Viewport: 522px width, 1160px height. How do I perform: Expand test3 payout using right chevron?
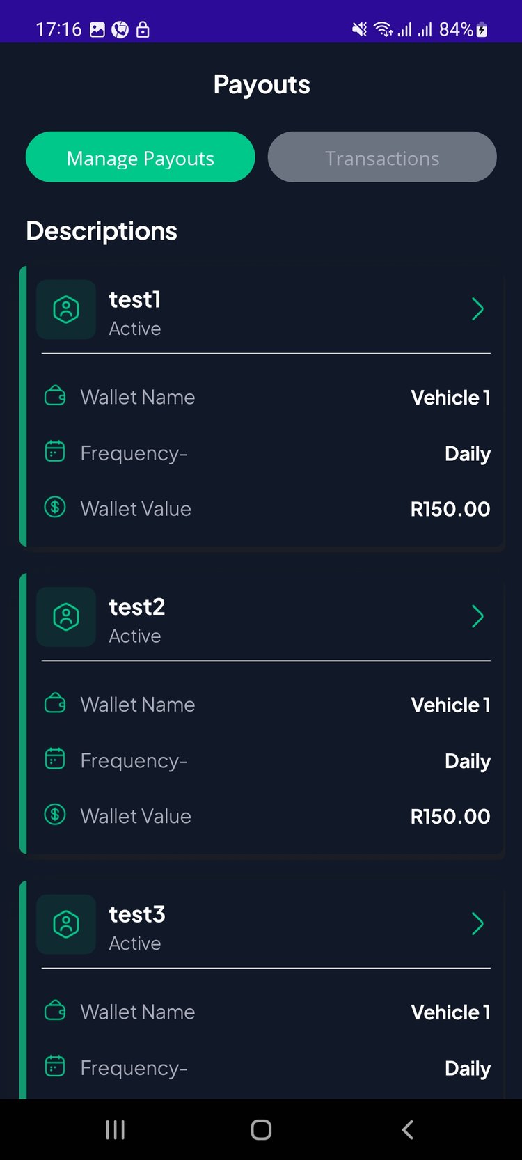tap(477, 924)
